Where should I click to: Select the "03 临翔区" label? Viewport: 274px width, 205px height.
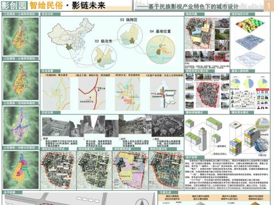[x=128, y=20]
